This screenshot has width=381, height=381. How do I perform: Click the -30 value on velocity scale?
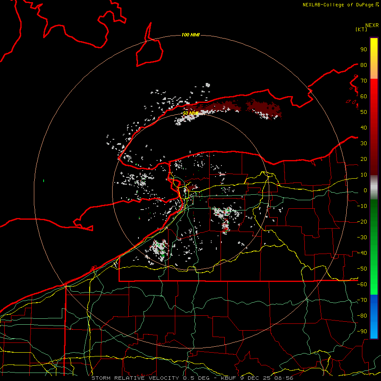tap(362, 237)
